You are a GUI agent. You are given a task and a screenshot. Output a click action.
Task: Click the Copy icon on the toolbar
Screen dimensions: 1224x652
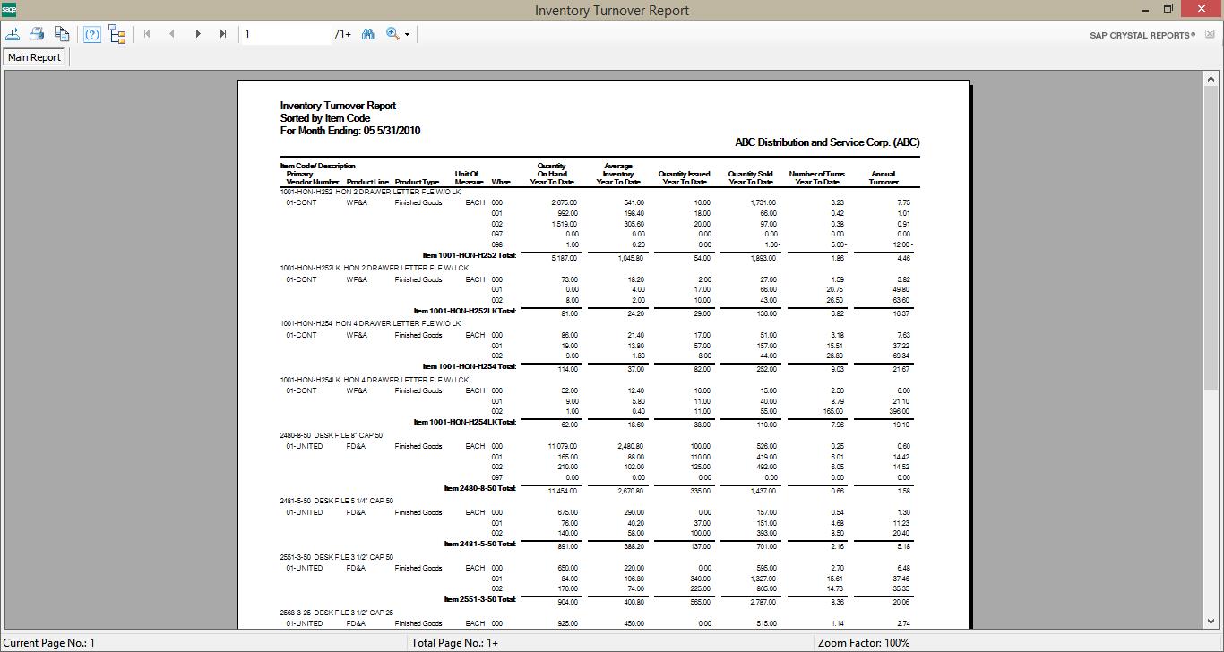62,33
